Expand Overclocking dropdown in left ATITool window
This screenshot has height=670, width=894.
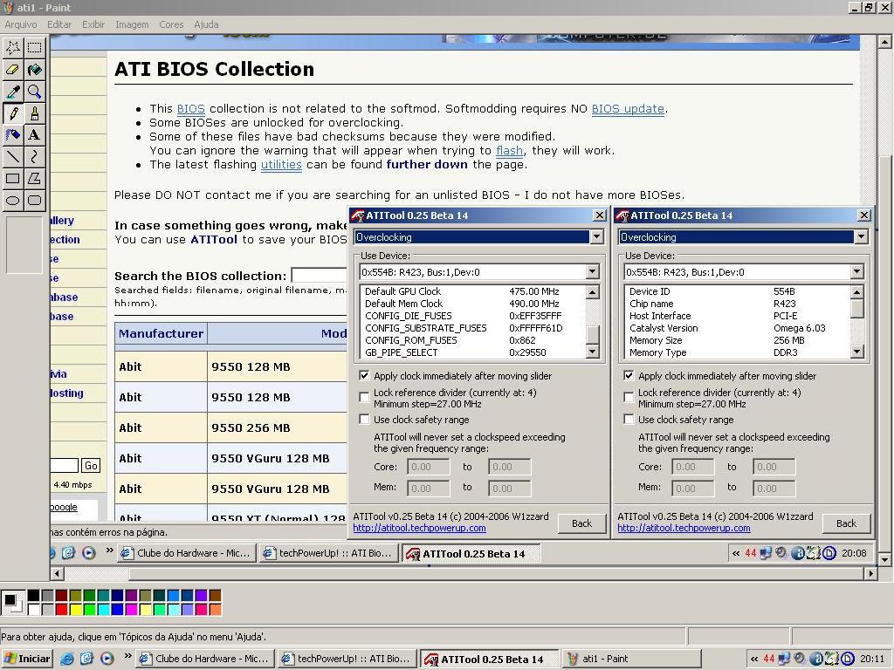(596, 236)
